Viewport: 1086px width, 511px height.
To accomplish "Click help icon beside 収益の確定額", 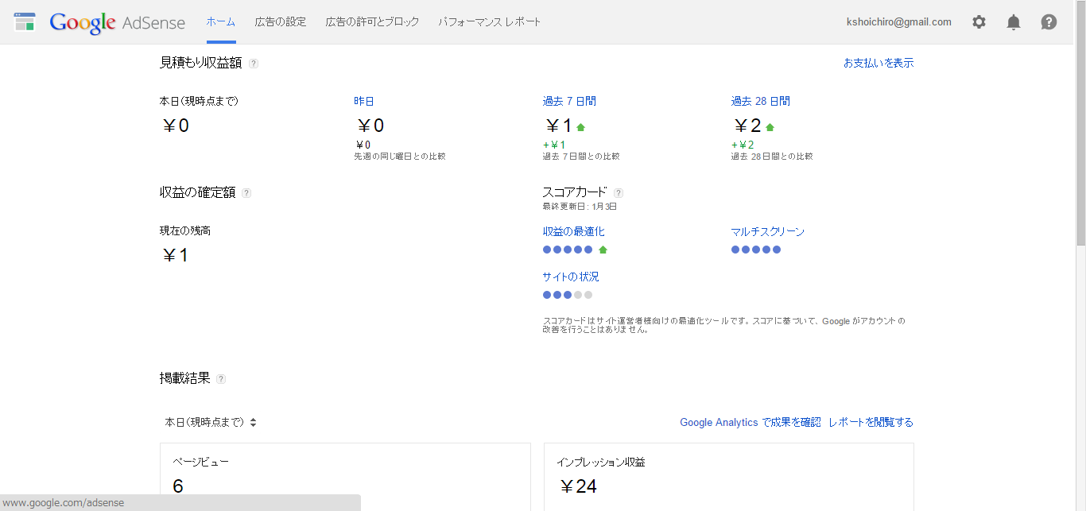I will coord(246,193).
